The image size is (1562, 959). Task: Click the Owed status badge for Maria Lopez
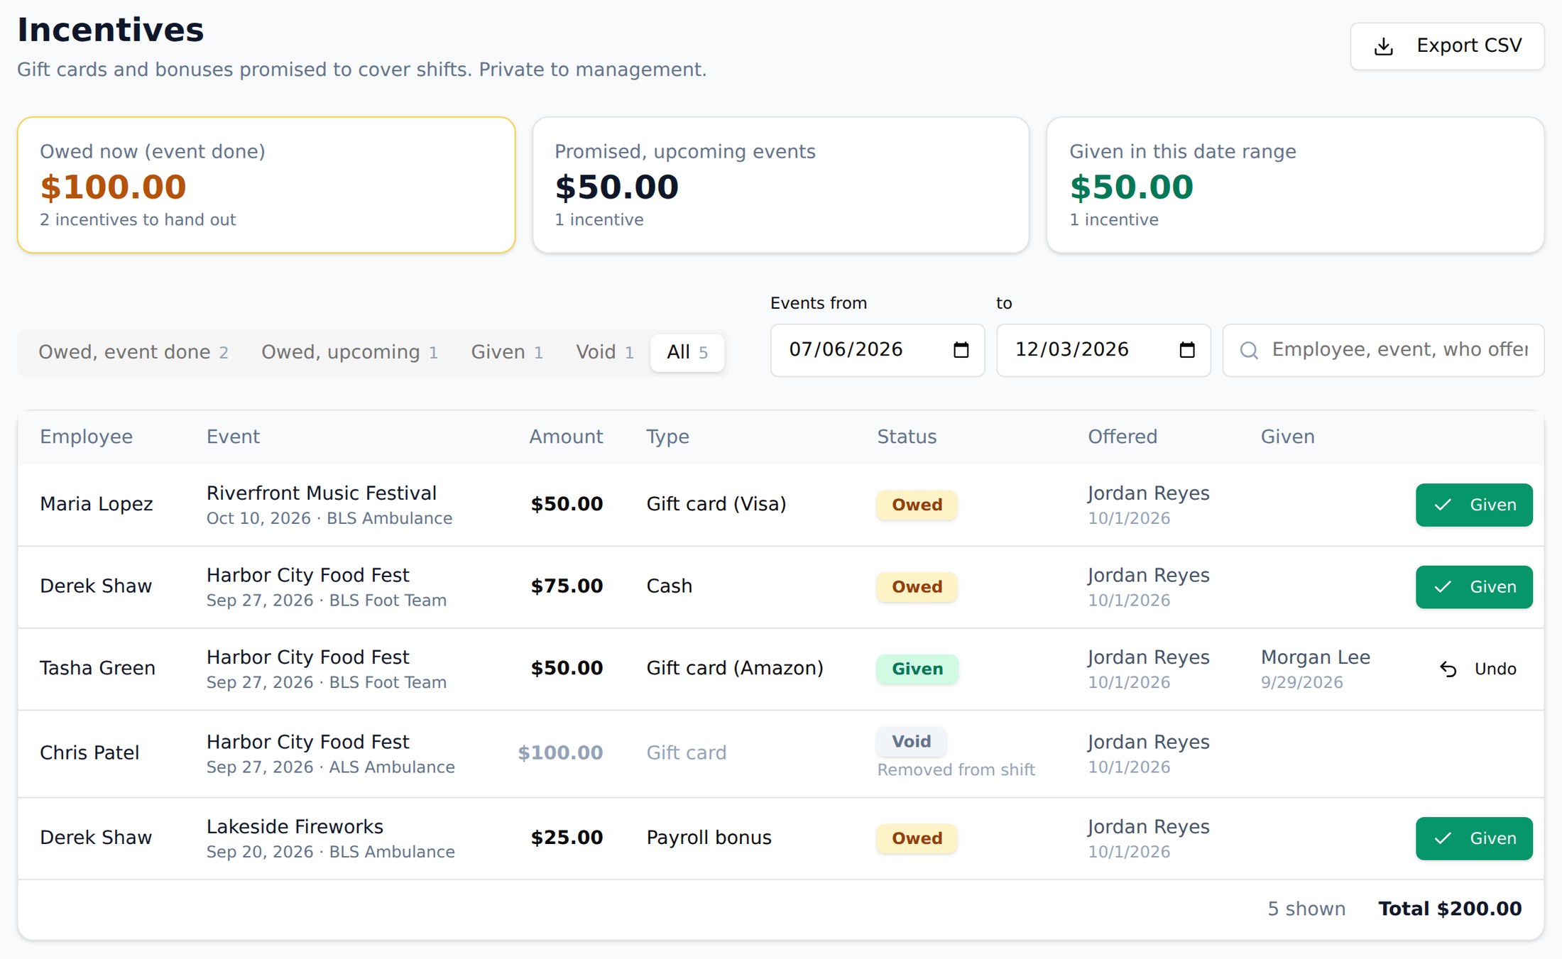(x=917, y=505)
